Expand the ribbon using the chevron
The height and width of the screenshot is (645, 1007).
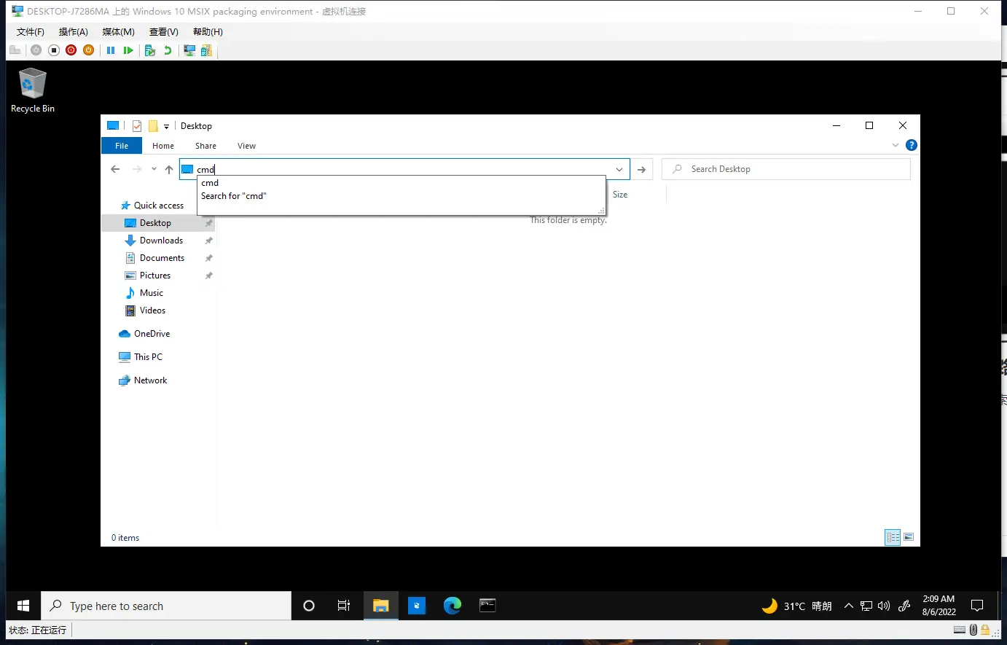coord(896,146)
